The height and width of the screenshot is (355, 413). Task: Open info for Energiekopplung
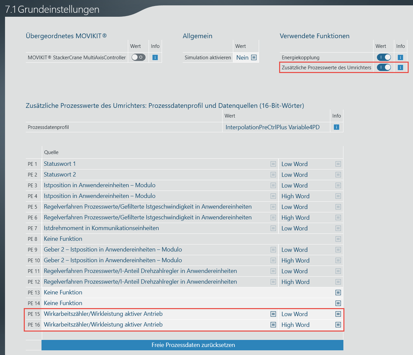[400, 57]
